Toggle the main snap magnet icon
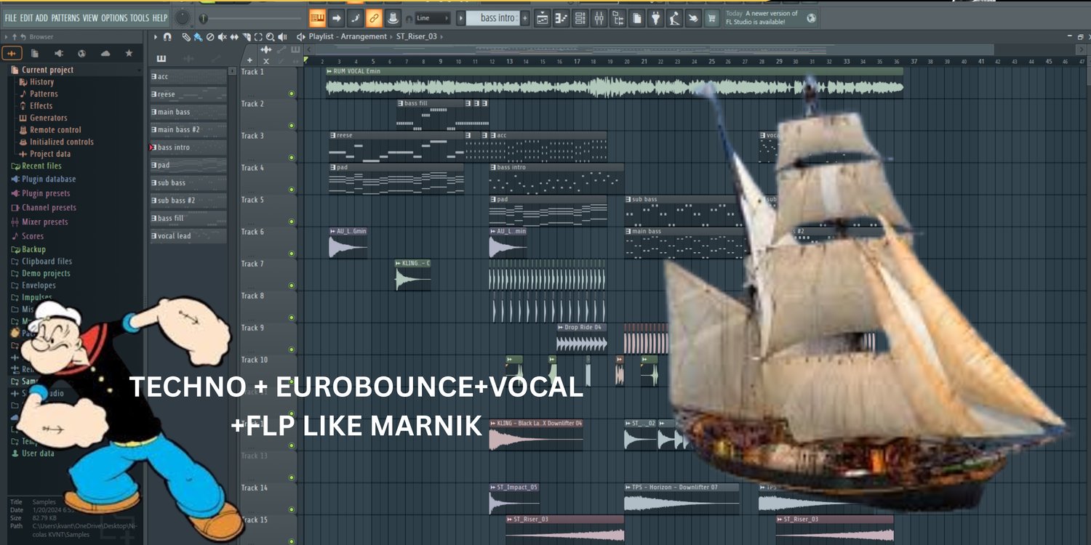 tap(409, 18)
